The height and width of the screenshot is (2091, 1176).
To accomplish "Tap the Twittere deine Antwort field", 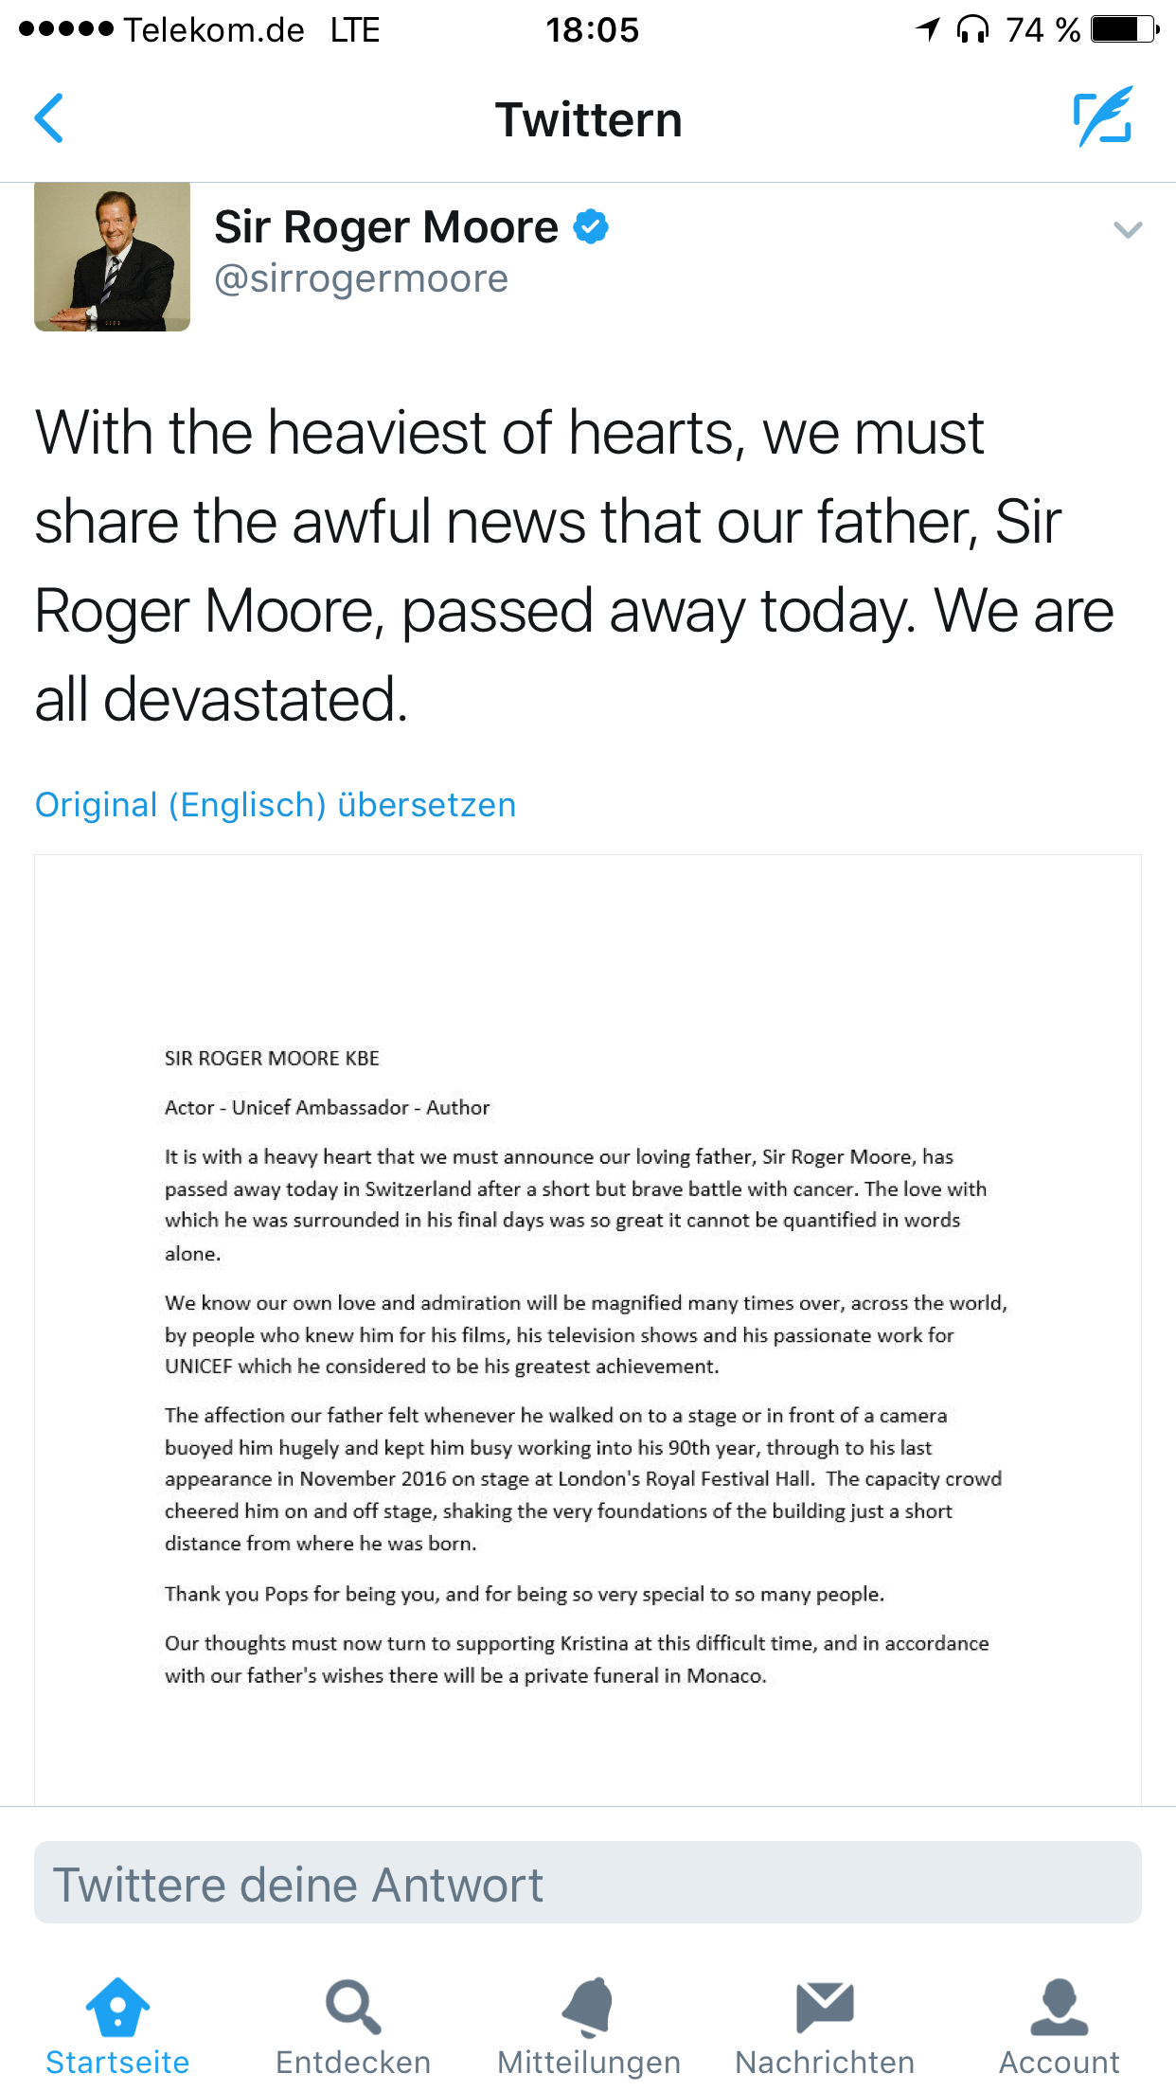I will tap(588, 1883).
